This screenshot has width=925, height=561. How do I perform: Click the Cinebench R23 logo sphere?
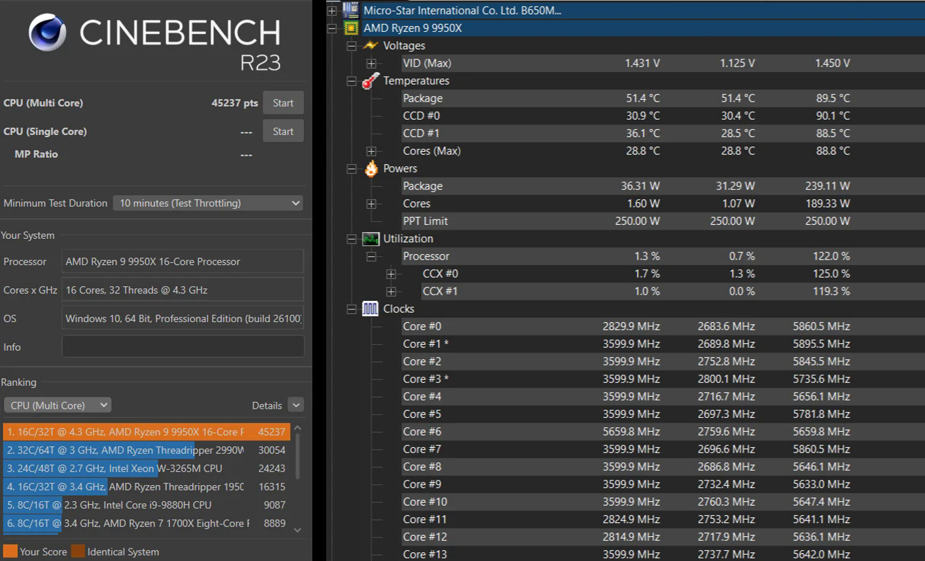(47, 33)
